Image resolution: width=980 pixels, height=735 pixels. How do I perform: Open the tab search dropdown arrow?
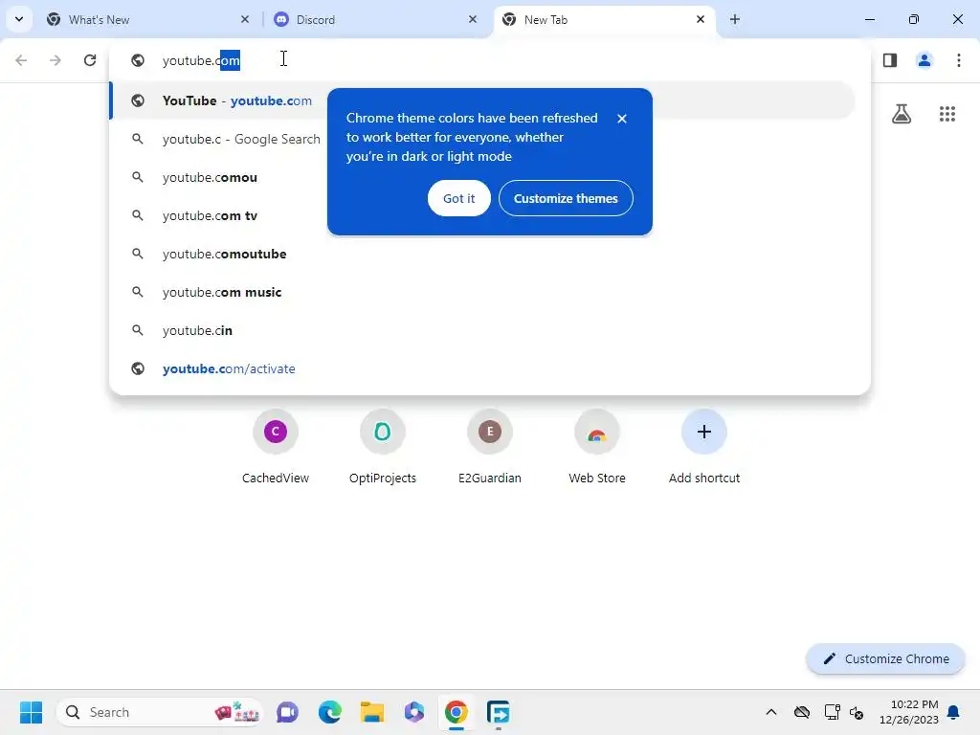coord(19,19)
